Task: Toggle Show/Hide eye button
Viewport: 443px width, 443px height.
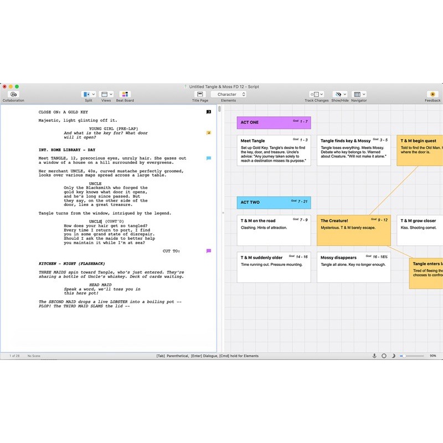Action: 339,95
